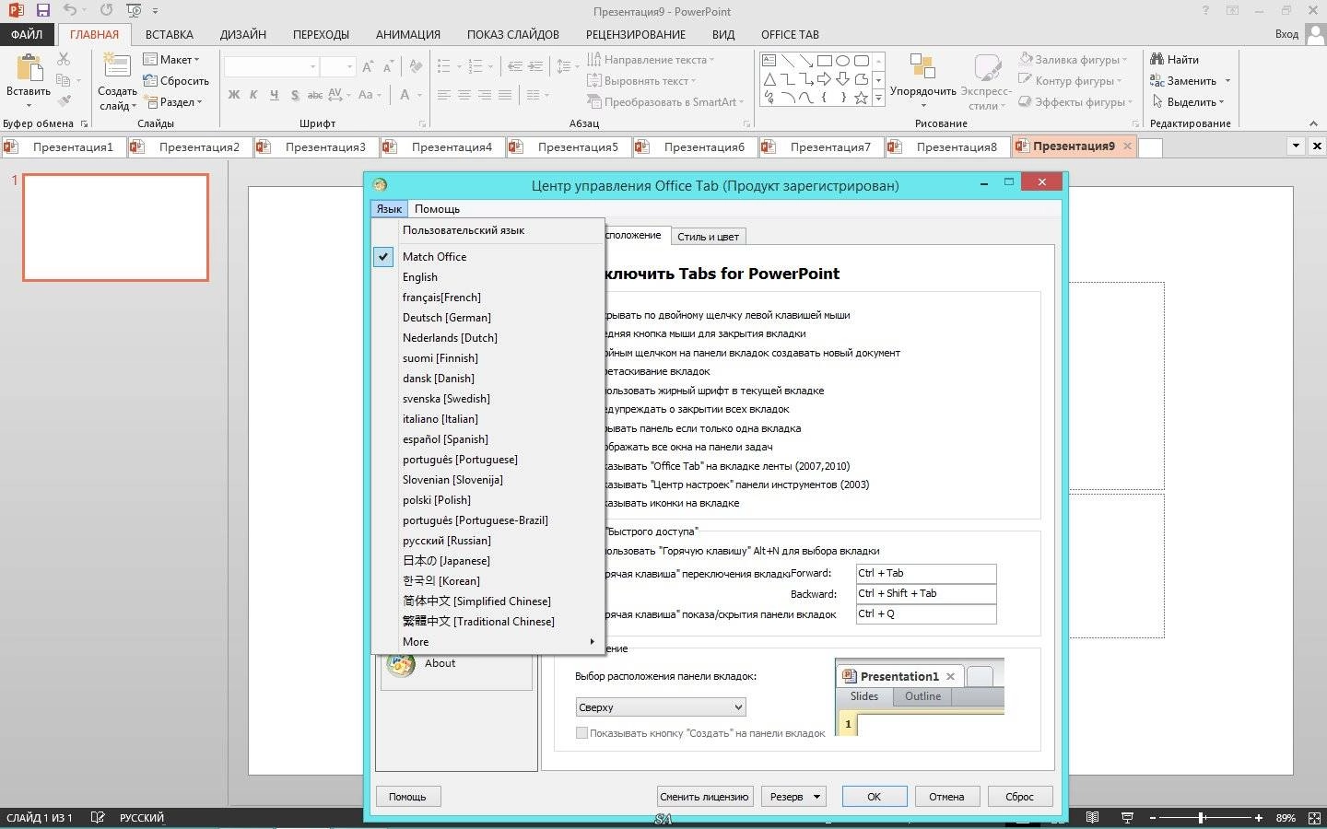Select the right arrow shape in gallery
This screenshot has width=1327, height=829.
point(824,79)
